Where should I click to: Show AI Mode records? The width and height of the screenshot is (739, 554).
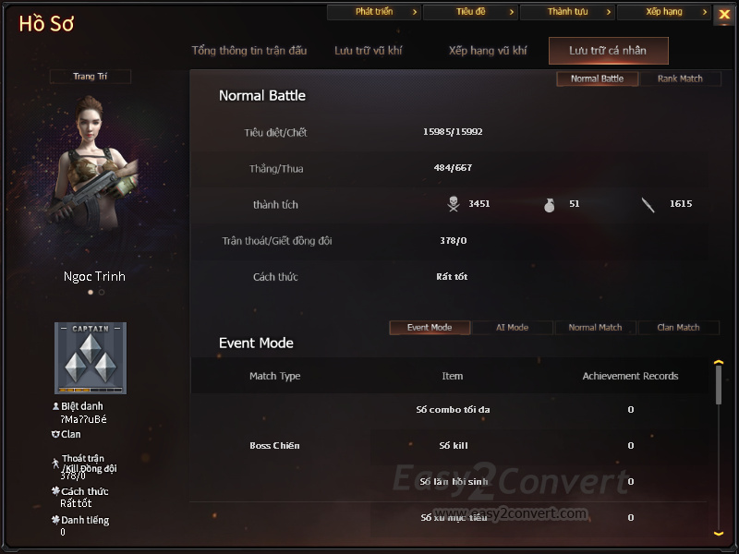coord(513,328)
